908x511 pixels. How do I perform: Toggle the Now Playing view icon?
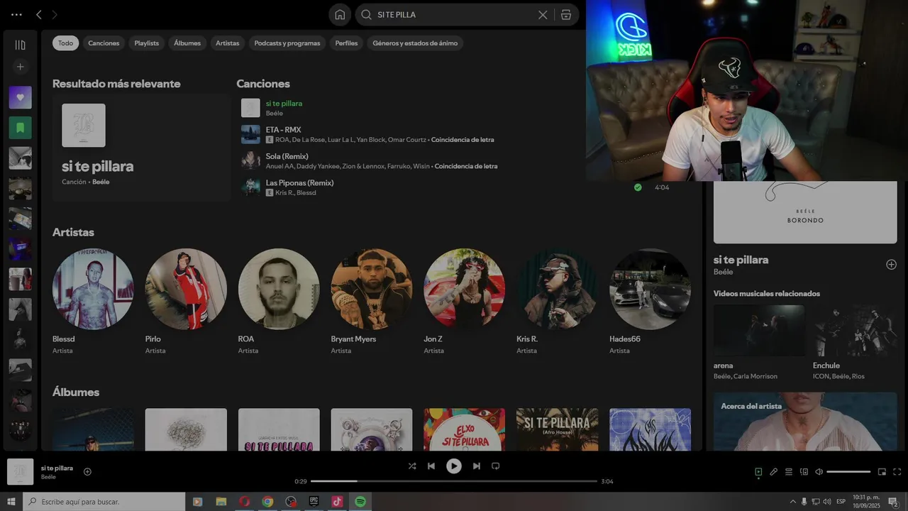758,472
